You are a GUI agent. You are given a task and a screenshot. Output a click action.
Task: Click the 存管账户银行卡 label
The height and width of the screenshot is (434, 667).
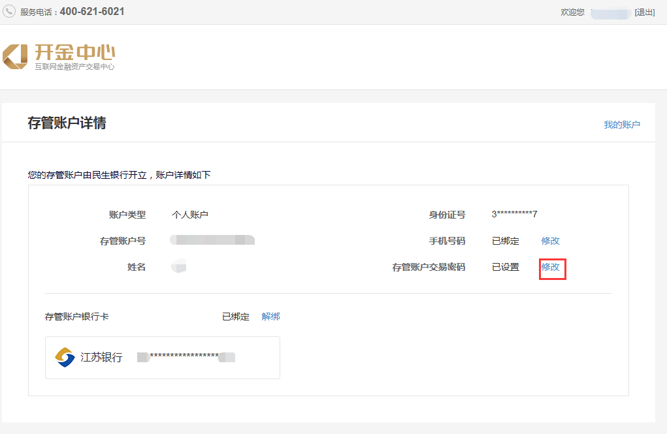(76, 317)
